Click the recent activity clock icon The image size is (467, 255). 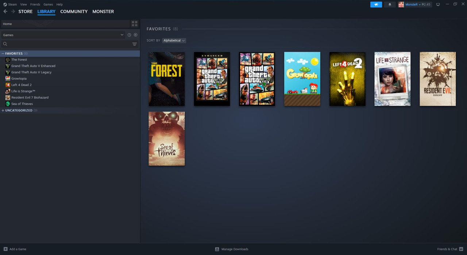(129, 35)
